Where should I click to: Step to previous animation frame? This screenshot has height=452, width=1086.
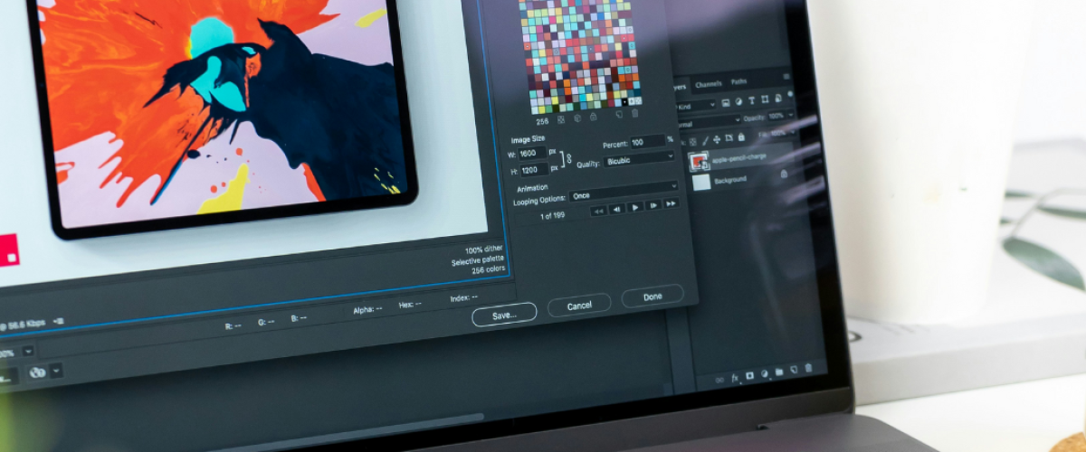point(616,209)
